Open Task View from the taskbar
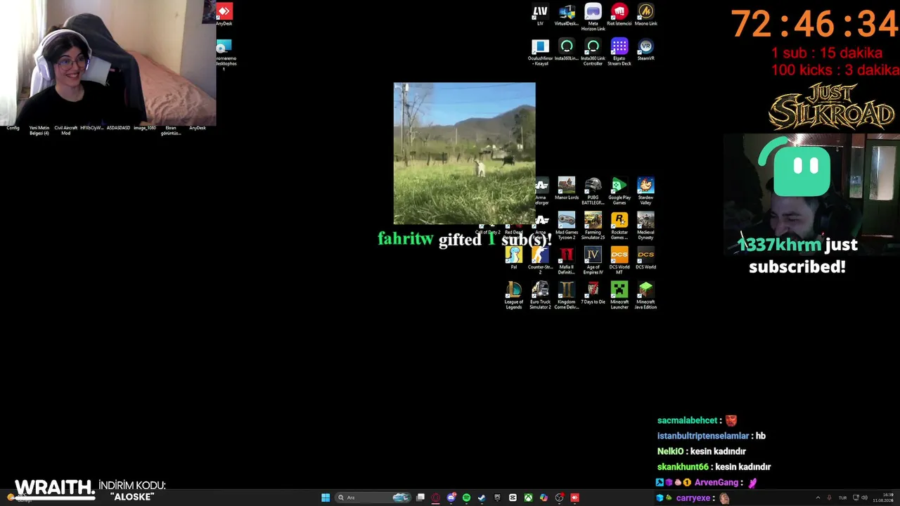 pyautogui.click(x=420, y=498)
